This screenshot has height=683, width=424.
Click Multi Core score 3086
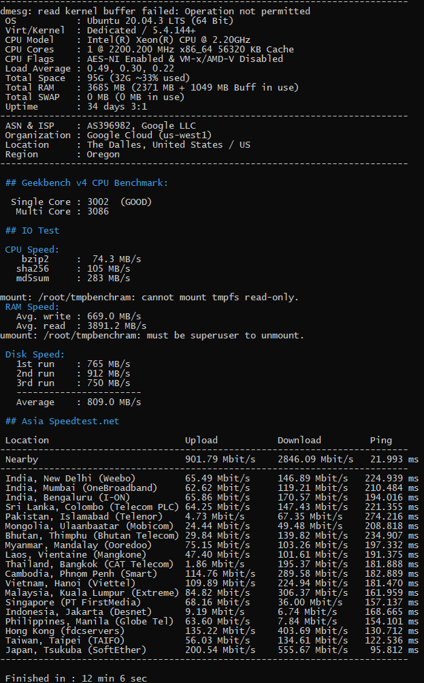(98, 212)
